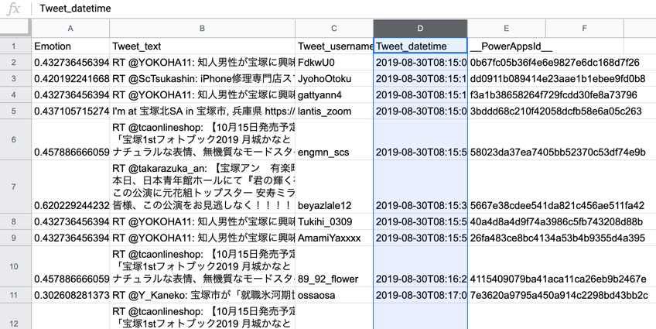The height and width of the screenshot is (329, 656).
Task: Select column C header
Action: (x=334, y=29)
